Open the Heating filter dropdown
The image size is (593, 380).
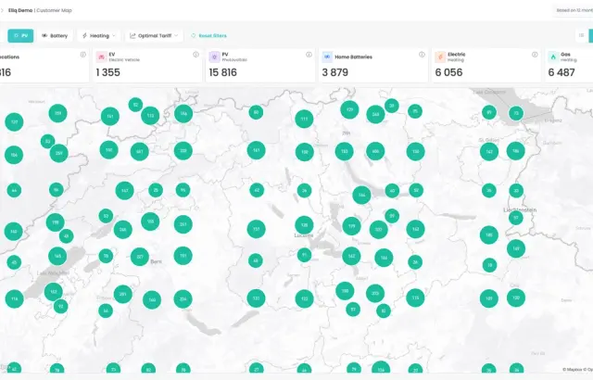pyautogui.click(x=99, y=35)
